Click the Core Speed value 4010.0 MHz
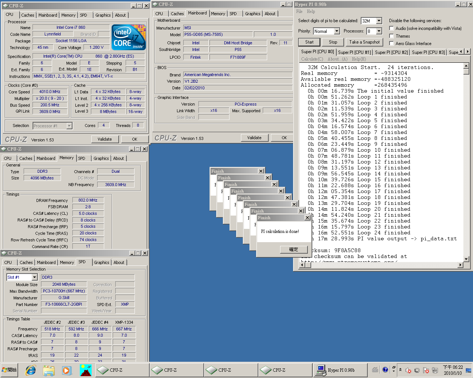The height and width of the screenshot is (378, 473). point(50,92)
